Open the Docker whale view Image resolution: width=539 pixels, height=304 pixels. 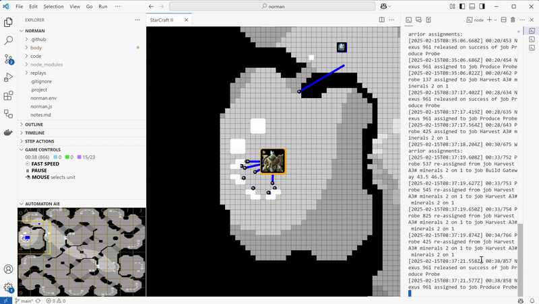click(x=8, y=132)
